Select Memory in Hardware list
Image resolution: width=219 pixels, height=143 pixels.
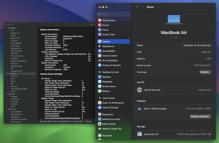coord(14,63)
